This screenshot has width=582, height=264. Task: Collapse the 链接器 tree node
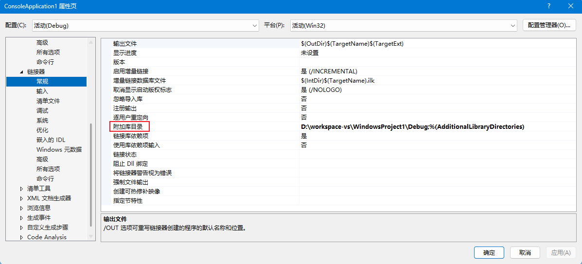[x=21, y=72]
